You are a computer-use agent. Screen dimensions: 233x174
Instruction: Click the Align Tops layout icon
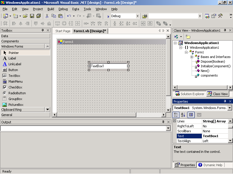(x=36, y=23)
